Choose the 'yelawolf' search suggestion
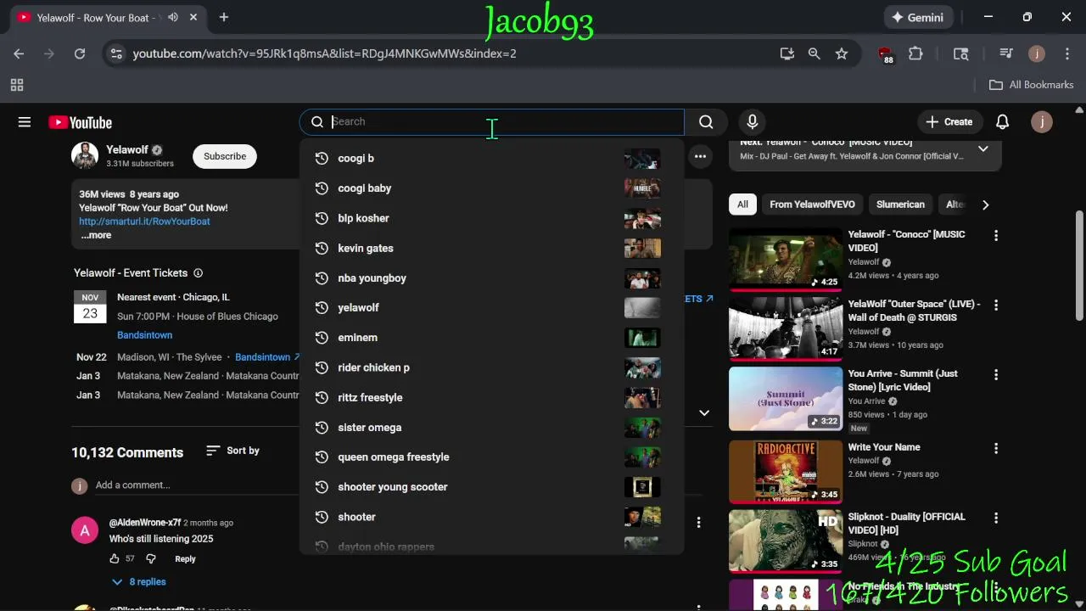 click(x=491, y=308)
